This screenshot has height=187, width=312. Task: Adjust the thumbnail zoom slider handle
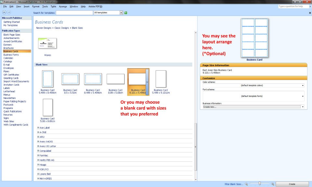coord(259,183)
